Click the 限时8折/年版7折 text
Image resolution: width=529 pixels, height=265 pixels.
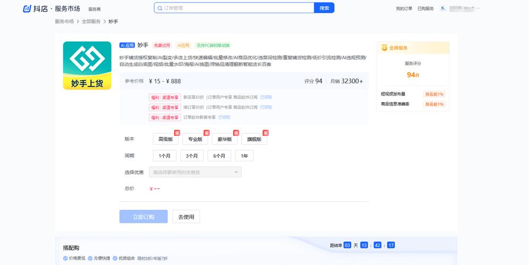coord(152,258)
